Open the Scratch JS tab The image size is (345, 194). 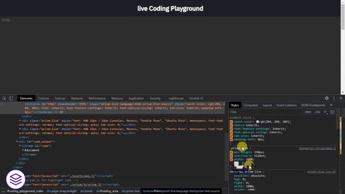coord(196,98)
